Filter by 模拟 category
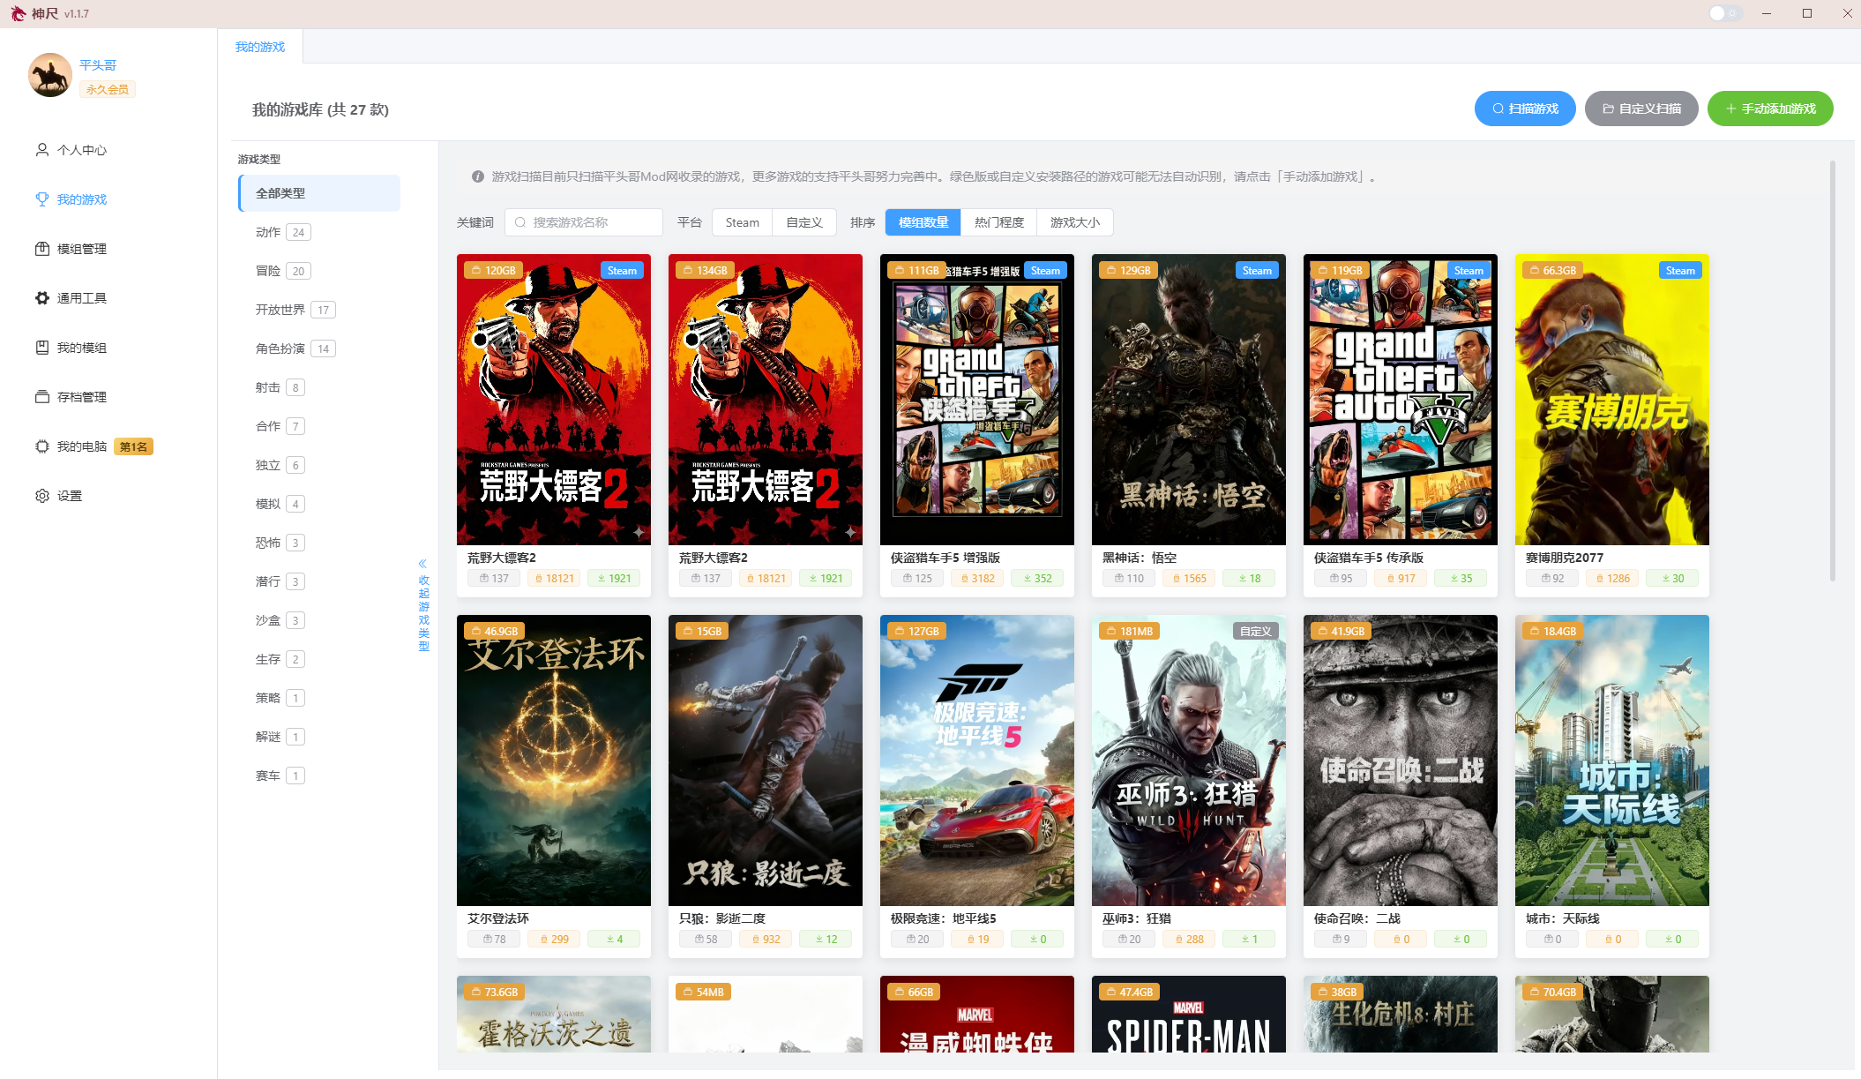 (x=280, y=504)
